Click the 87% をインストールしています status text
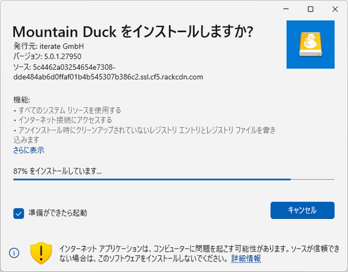348x272 pixels. 57,171
